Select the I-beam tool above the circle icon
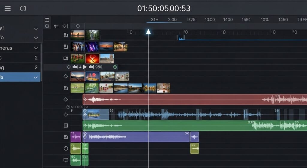This screenshot has height=168, width=307. pos(47,20)
